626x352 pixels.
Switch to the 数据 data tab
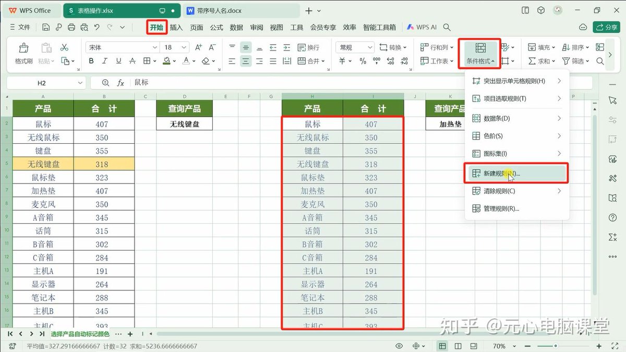point(236,27)
